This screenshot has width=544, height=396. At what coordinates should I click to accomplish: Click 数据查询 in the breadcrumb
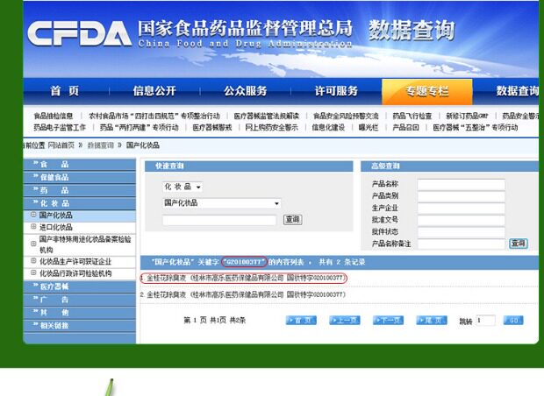(100, 145)
